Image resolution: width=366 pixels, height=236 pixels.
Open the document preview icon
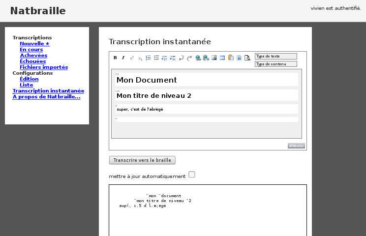(247, 58)
